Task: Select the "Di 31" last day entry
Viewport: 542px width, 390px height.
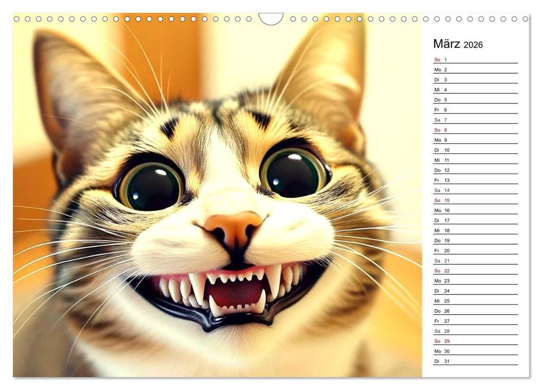Action: pyautogui.click(x=475, y=361)
